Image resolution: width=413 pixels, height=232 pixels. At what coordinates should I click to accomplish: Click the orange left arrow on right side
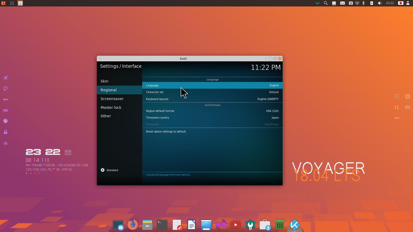coord(397,118)
